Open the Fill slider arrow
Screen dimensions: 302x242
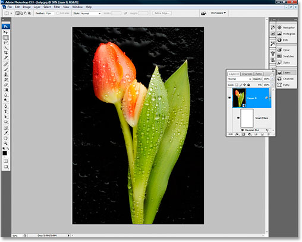click(272, 85)
